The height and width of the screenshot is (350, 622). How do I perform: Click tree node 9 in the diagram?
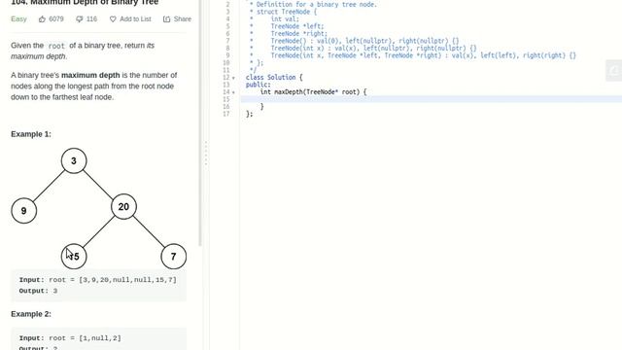click(23, 211)
